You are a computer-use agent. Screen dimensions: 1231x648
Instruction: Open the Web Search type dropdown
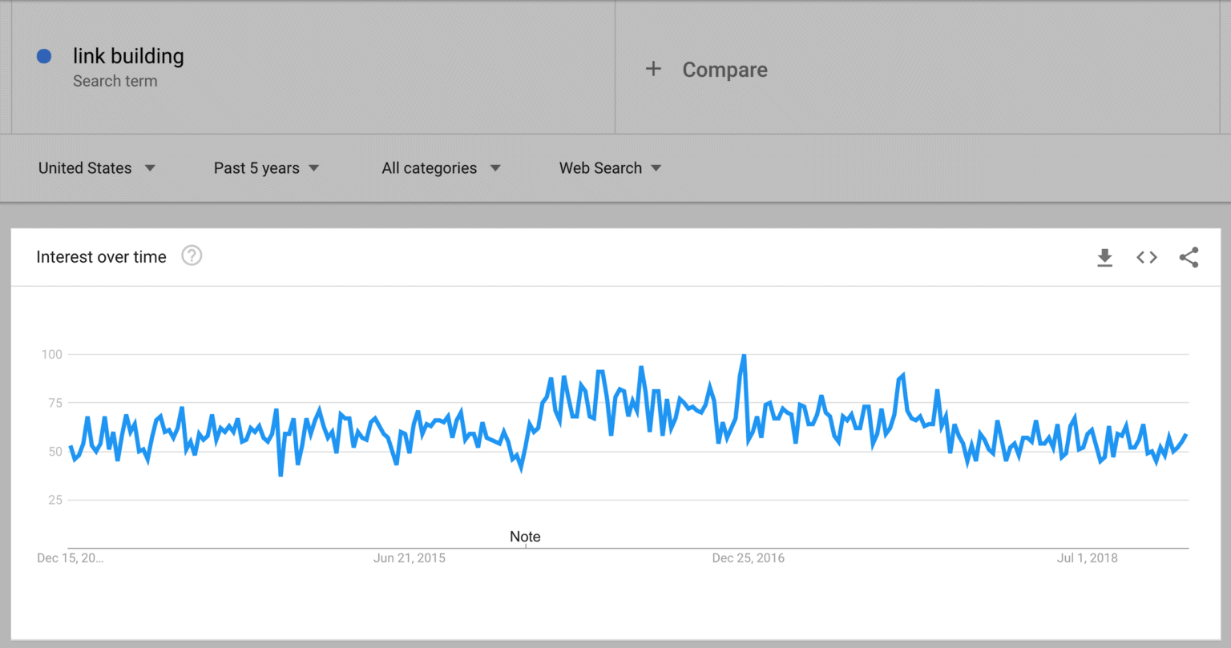[x=610, y=168]
